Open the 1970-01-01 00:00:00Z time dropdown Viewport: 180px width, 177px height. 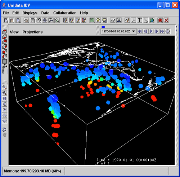tap(118, 31)
